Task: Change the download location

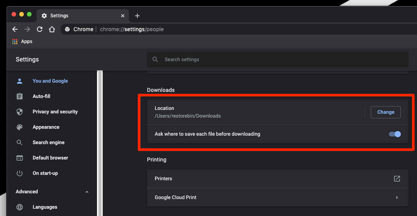Action: tap(385, 112)
